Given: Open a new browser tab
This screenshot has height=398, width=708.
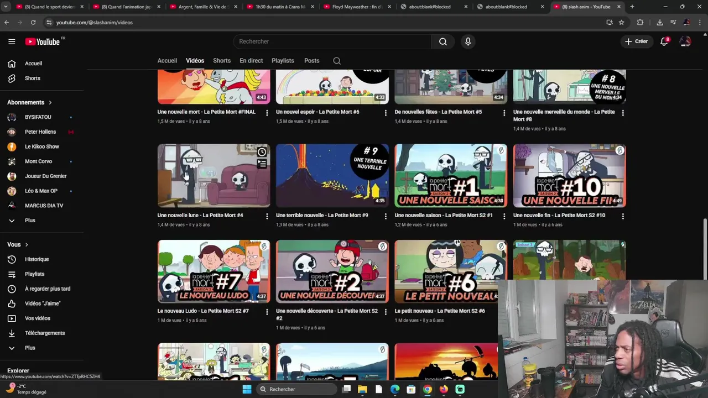Looking at the screenshot, I should point(632,7).
